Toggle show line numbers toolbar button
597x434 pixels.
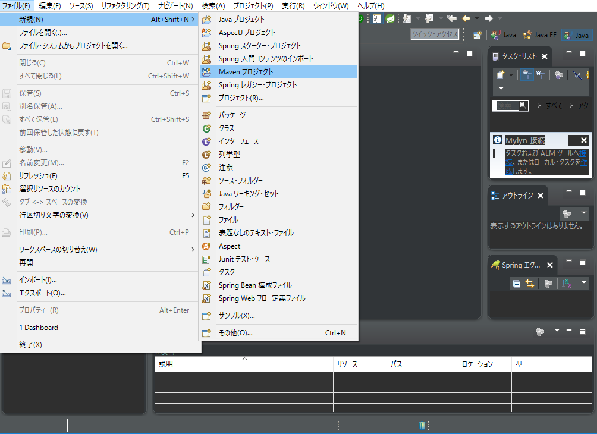[376, 18]
